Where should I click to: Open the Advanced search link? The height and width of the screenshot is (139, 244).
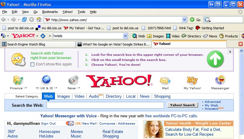[213, 102]
